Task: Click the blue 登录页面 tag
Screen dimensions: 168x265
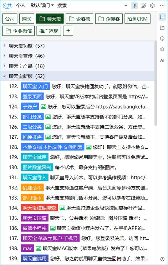Action: click(32, 97)
